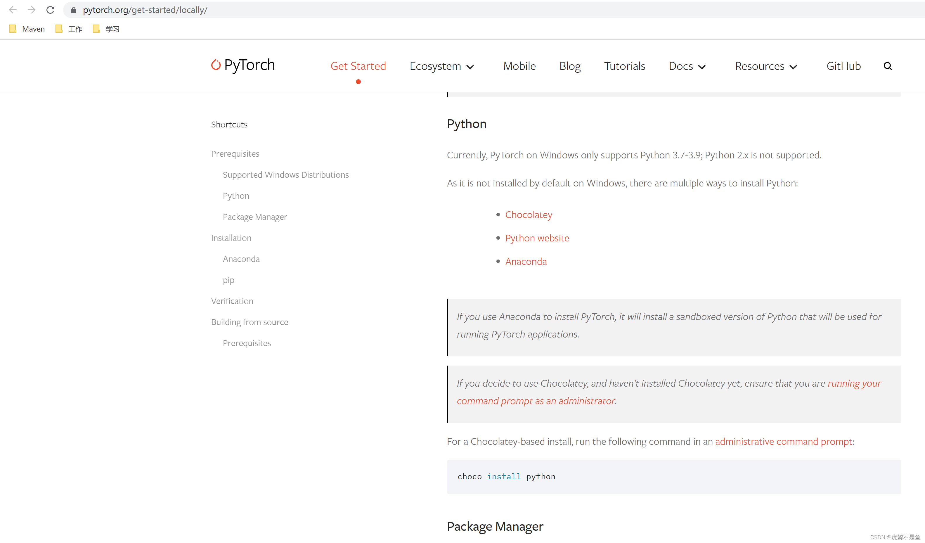
Task: Jump to Python shortcut in sidebar
Action: tap(236, 196)
